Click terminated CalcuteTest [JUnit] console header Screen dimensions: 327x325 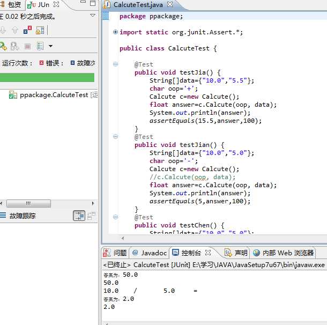(214, 265)
